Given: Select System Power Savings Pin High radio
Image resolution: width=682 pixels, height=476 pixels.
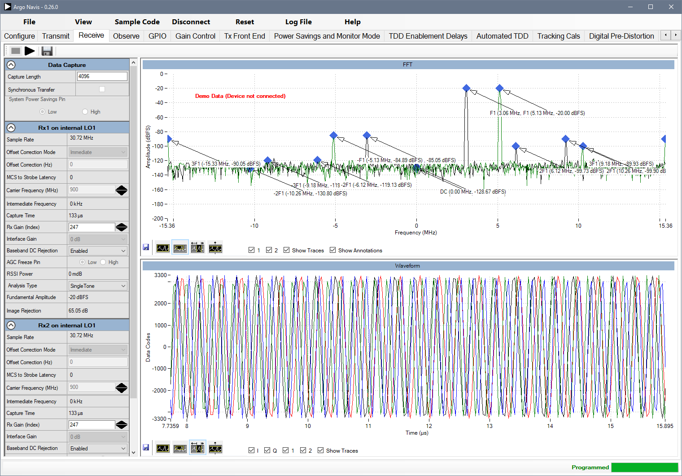Looking at the screenshot, I should point(85,112).
